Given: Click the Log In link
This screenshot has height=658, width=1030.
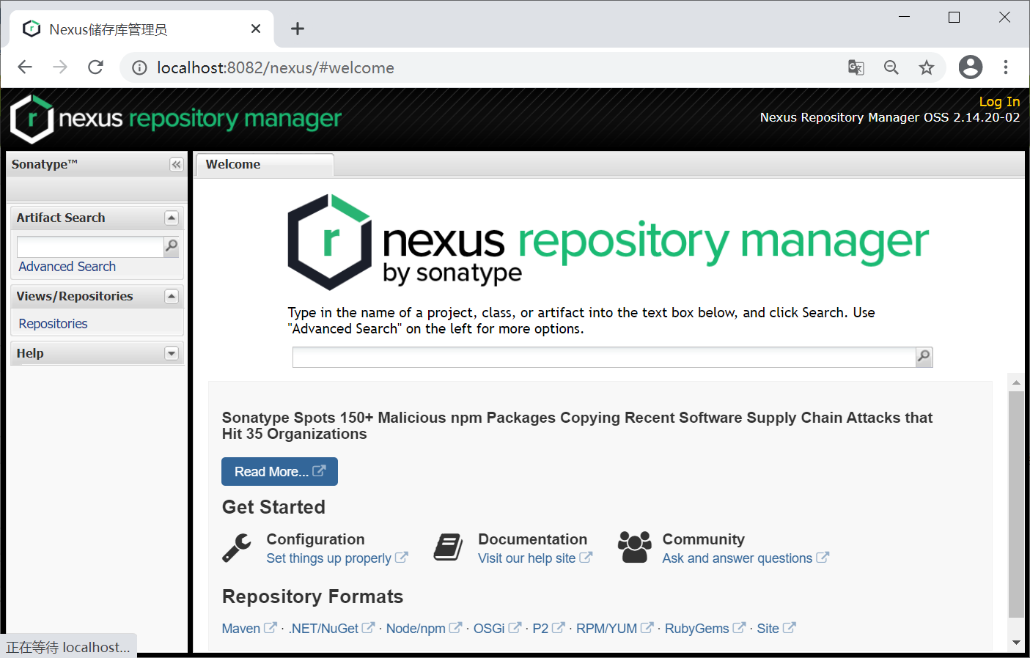Looking at the screenshot, I should tap(999, 102).
